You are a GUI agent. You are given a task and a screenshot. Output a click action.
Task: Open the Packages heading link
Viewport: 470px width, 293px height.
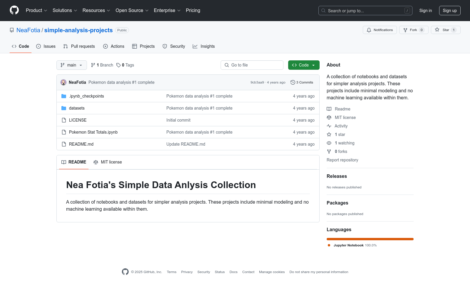337,203
